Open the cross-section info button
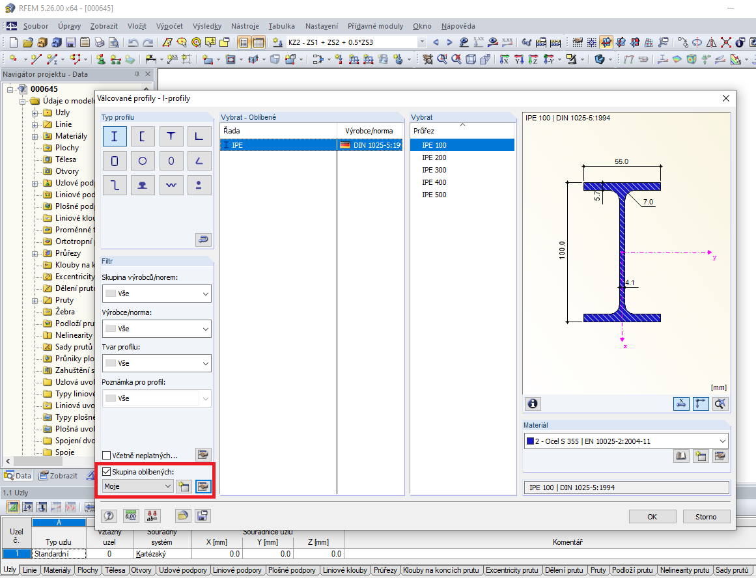This screenshot has width=756, height=578. click(533, 404)
